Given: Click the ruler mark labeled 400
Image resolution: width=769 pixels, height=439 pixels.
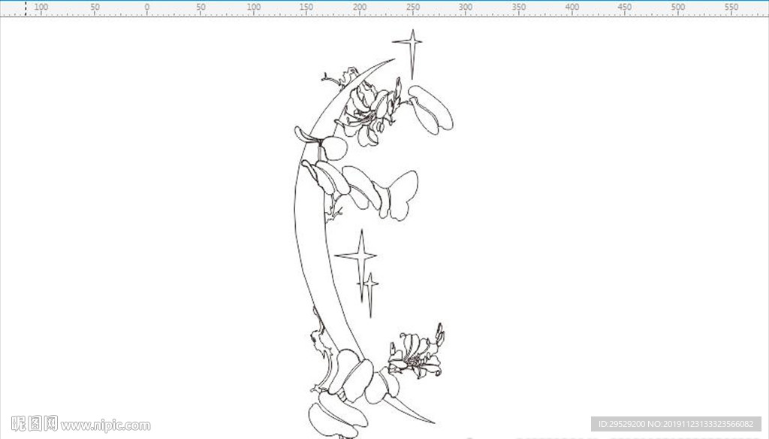Looking at the screenshot, I should pos(571,7).
